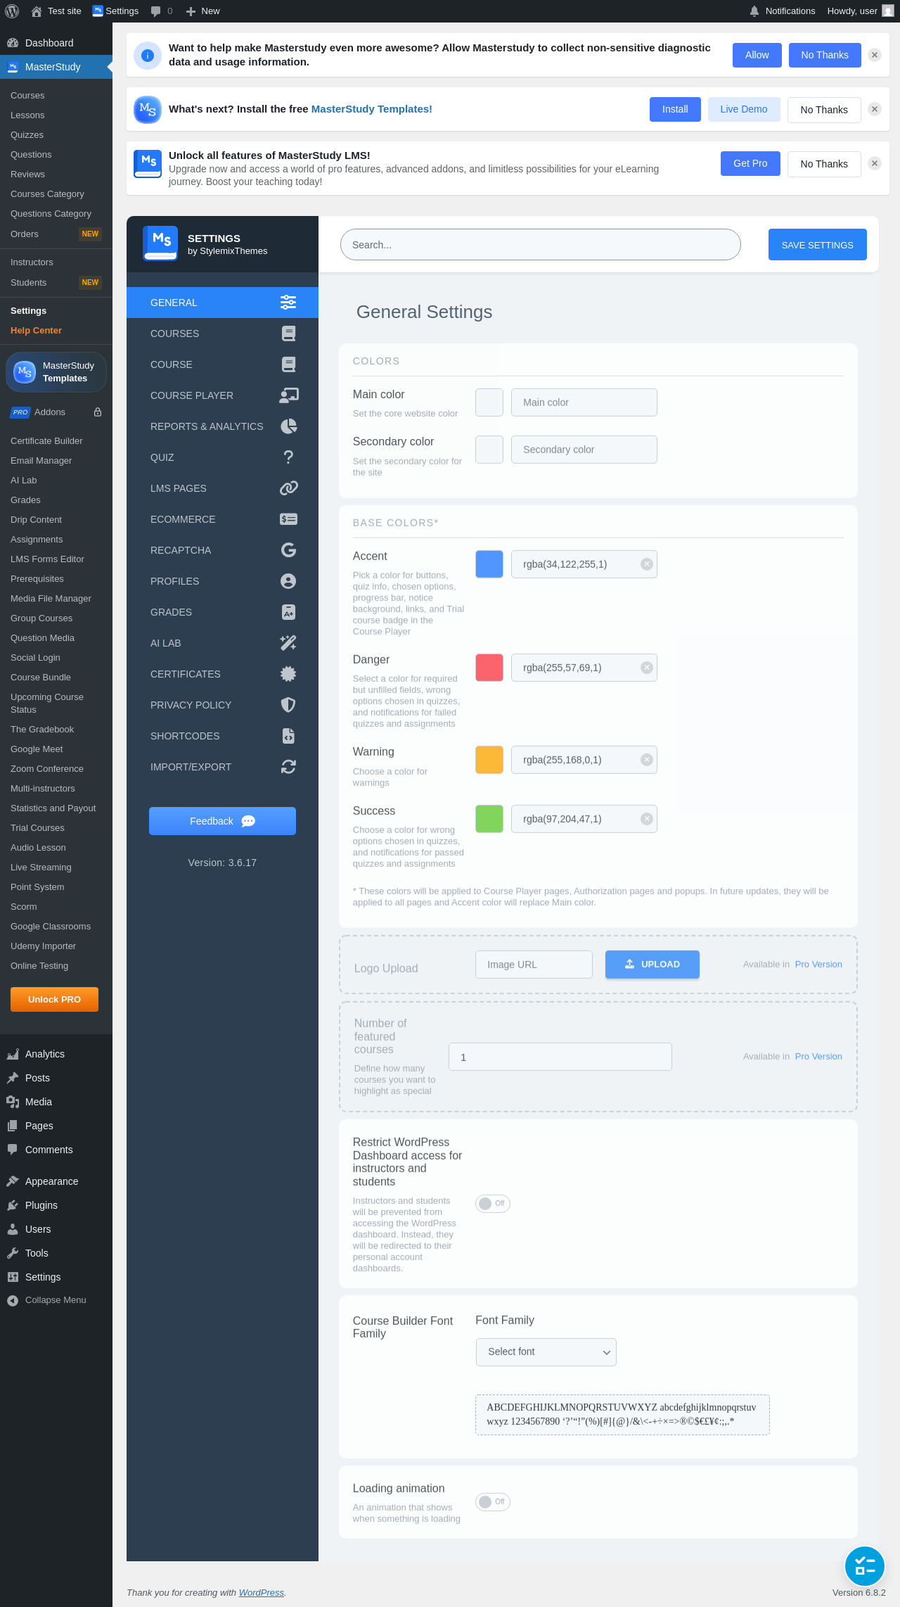900x1607 pixels.
Task: Clear the Danger color value
Action: (x=647, y=668)
